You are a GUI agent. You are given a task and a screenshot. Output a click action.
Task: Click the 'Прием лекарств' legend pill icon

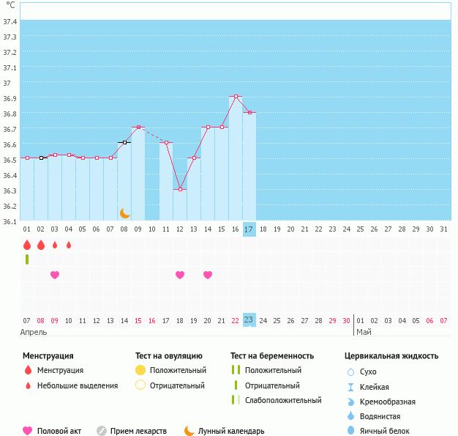[x=102, y=431]
